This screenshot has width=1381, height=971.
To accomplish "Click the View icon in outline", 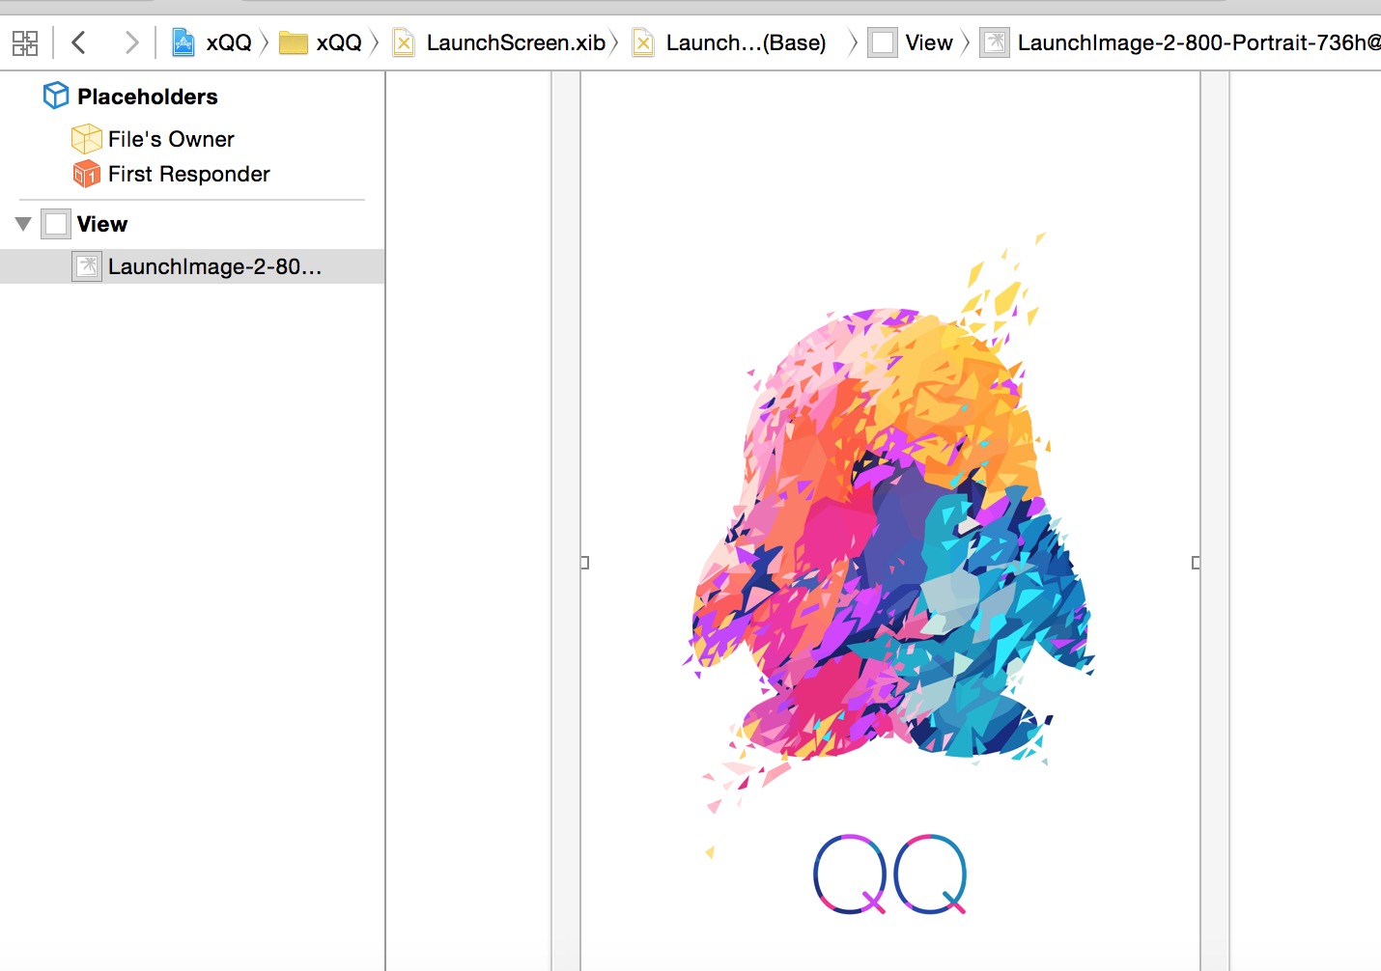I will coord(56,224).
